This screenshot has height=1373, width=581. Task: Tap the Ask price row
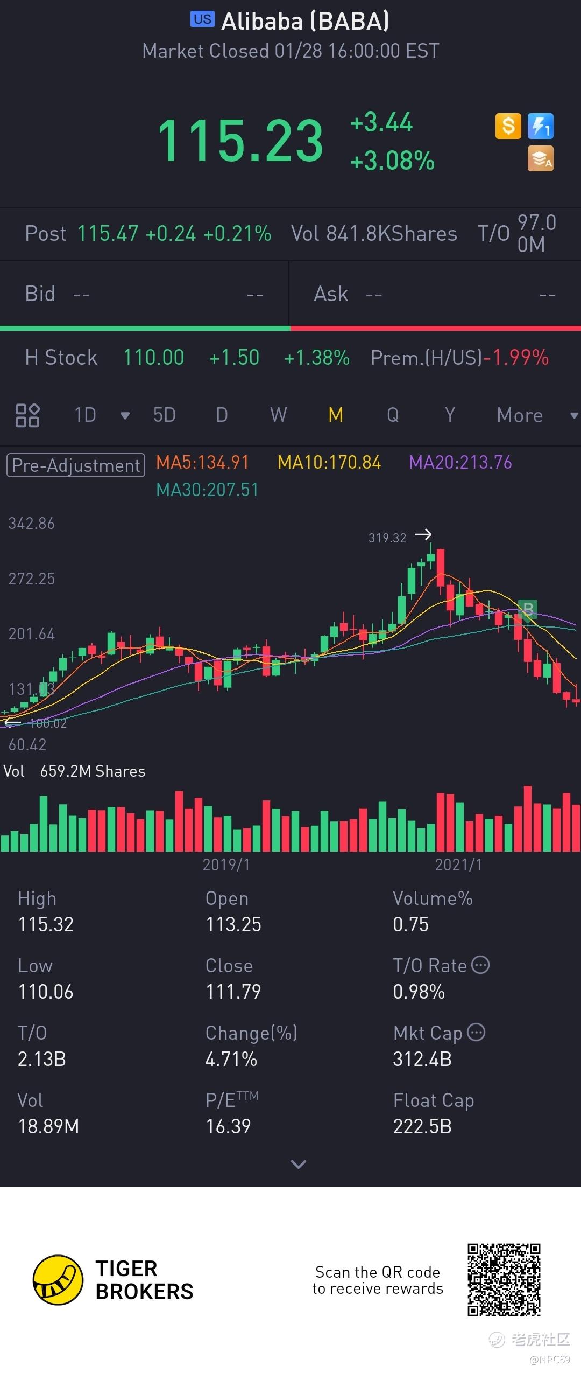pos(435,294)
